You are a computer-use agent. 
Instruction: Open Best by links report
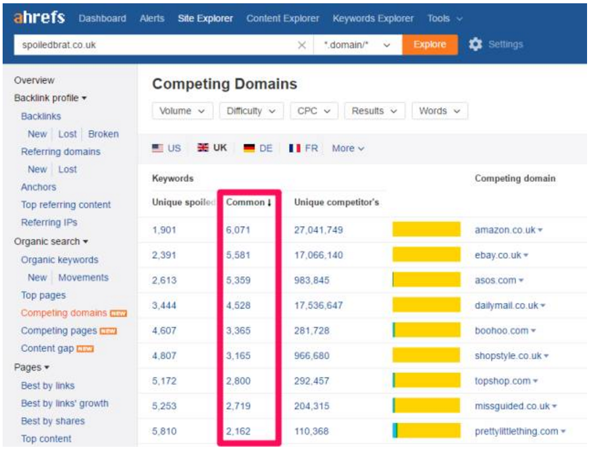pos(48,385)
